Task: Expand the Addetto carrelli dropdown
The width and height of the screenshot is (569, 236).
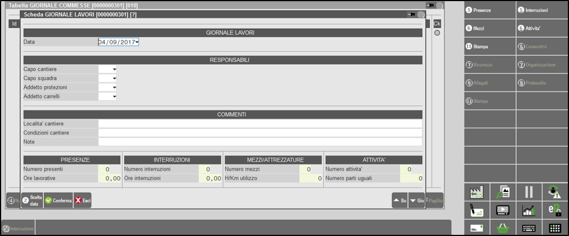Action: coord(114,97)
